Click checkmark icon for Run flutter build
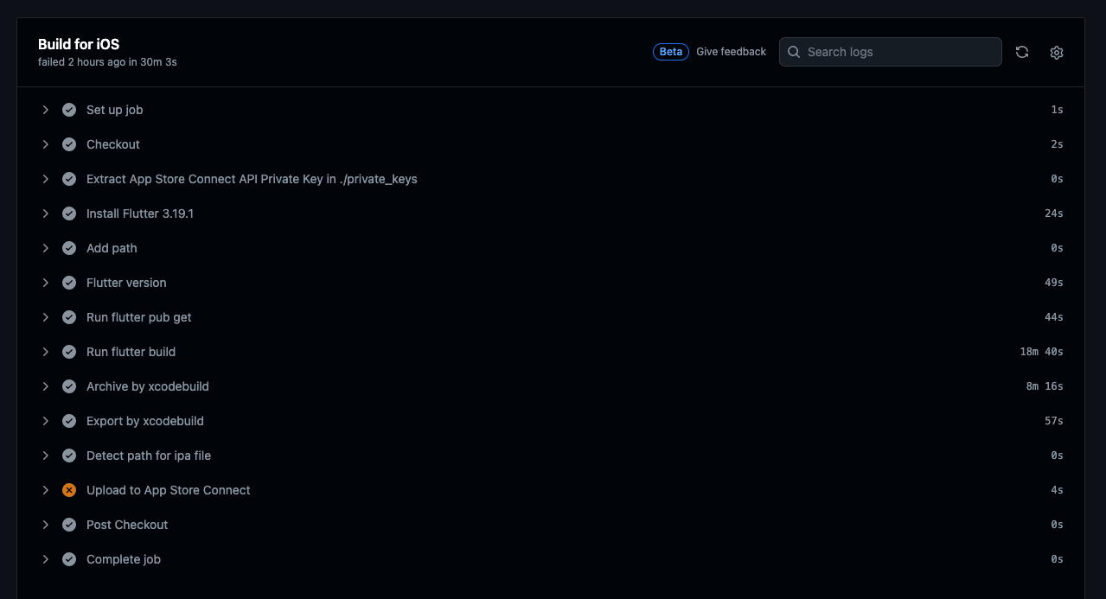 tap(69, 352)
